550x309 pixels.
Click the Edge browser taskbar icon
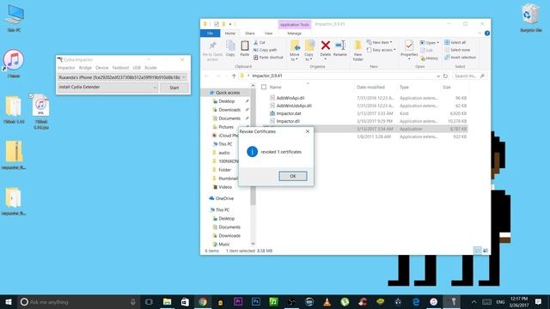tap(416, 302)
